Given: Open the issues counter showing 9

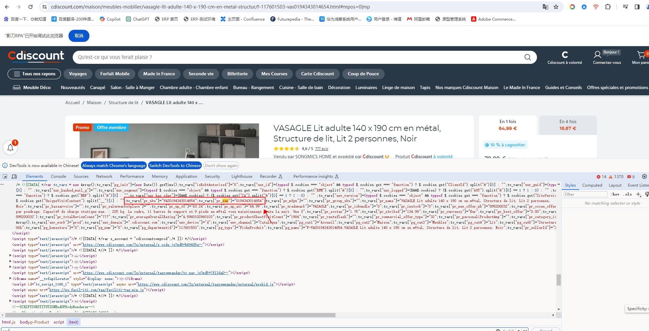Looking at the screenshot, I should tap(631, 176).
